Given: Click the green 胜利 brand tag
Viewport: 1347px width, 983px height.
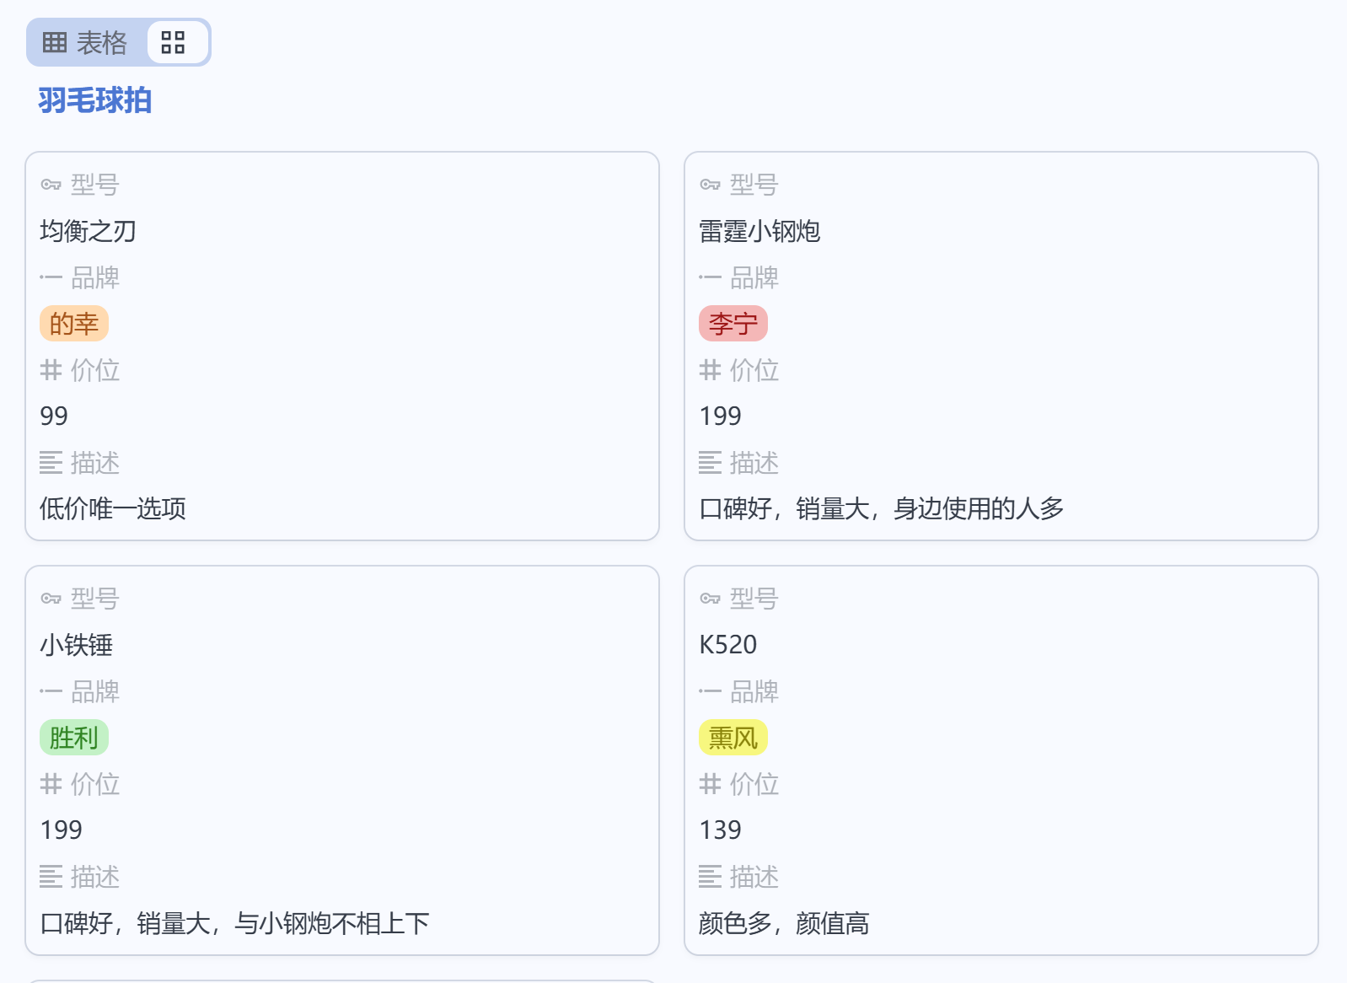Looking at the screenshot, I should tap(74, 738).
